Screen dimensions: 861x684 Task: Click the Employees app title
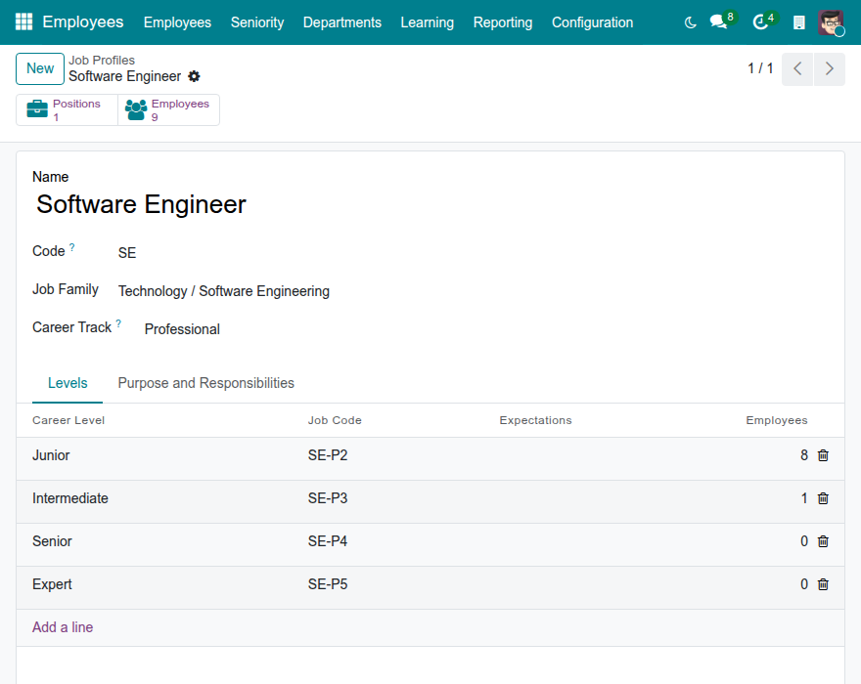pyautogui.click(x=83, y=21)
